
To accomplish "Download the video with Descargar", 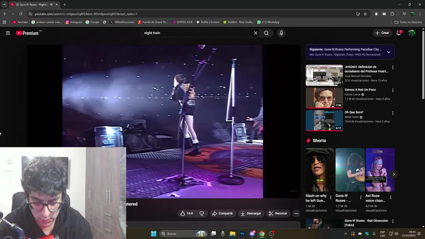I will click(251, 213).
